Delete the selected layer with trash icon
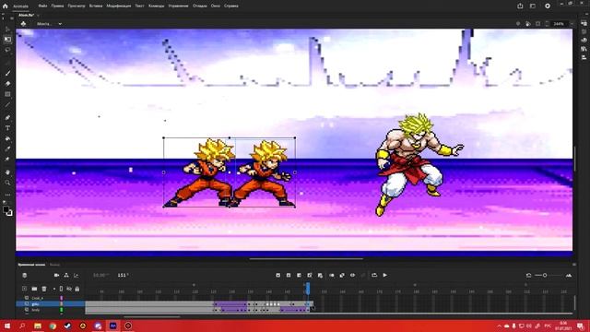This screenshot has height=332, width=590. tap(44, 289)
